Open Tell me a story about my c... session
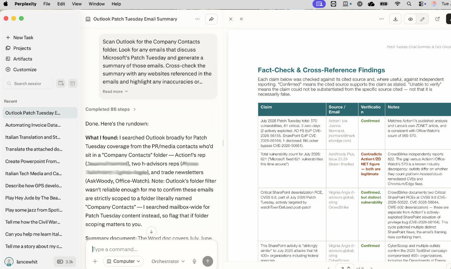This screenshot has height=269, width=451. point(40,246)
